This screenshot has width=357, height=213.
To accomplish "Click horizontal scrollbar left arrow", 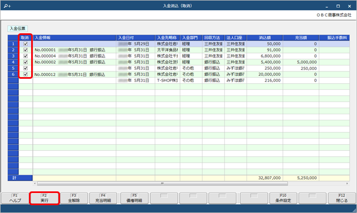I will click(35, 184).
